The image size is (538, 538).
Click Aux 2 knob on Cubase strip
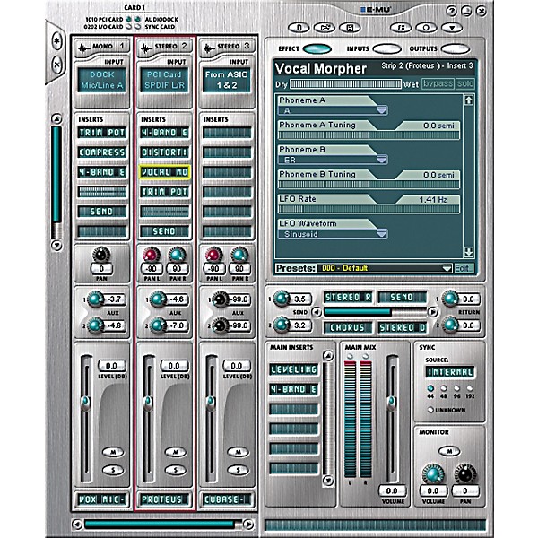click(x=220, y=325)
